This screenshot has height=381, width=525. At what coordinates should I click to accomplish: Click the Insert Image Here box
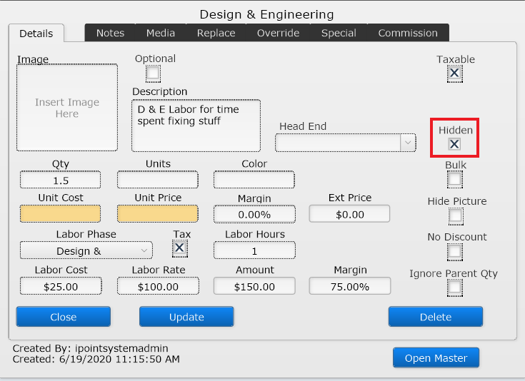67,108
